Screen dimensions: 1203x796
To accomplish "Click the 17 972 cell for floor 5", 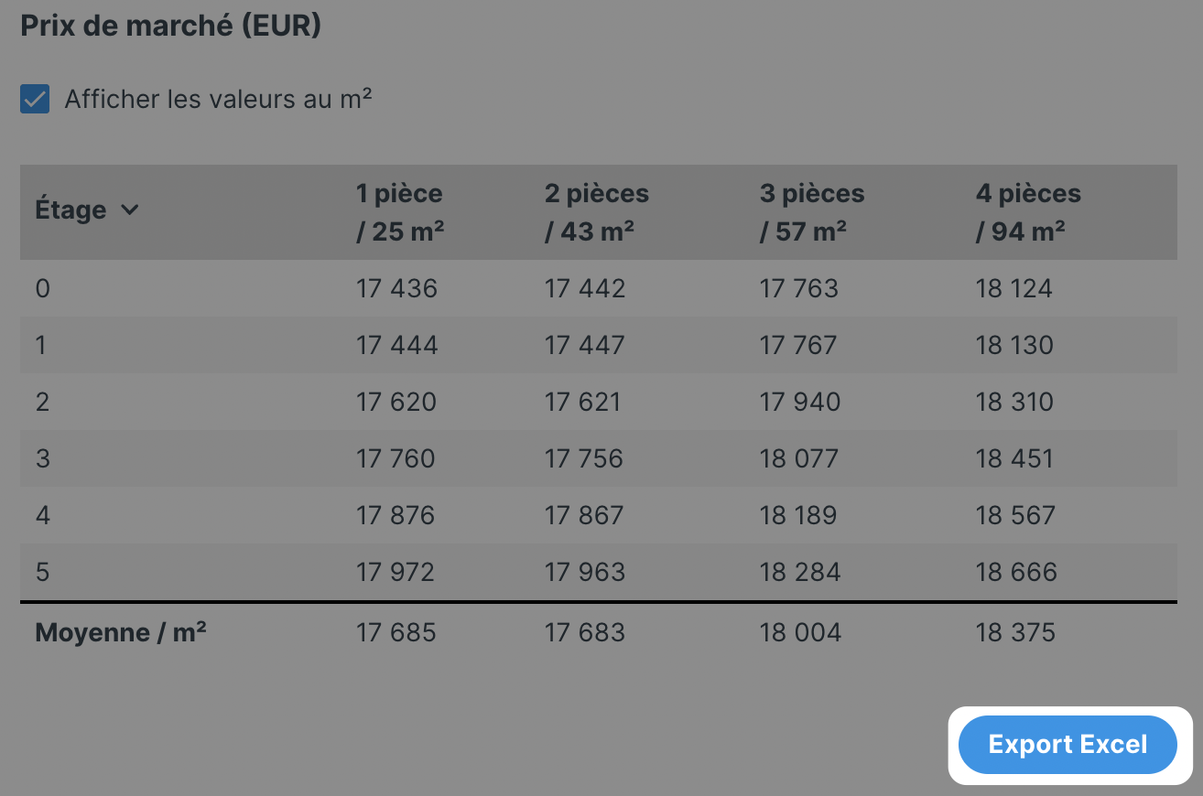I will pyautogui.click(x=396, y=573).
